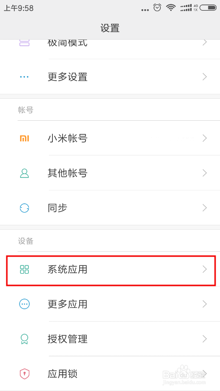
Task: Open the 授权管理 menu entry
Action: [x=110, y=339]
